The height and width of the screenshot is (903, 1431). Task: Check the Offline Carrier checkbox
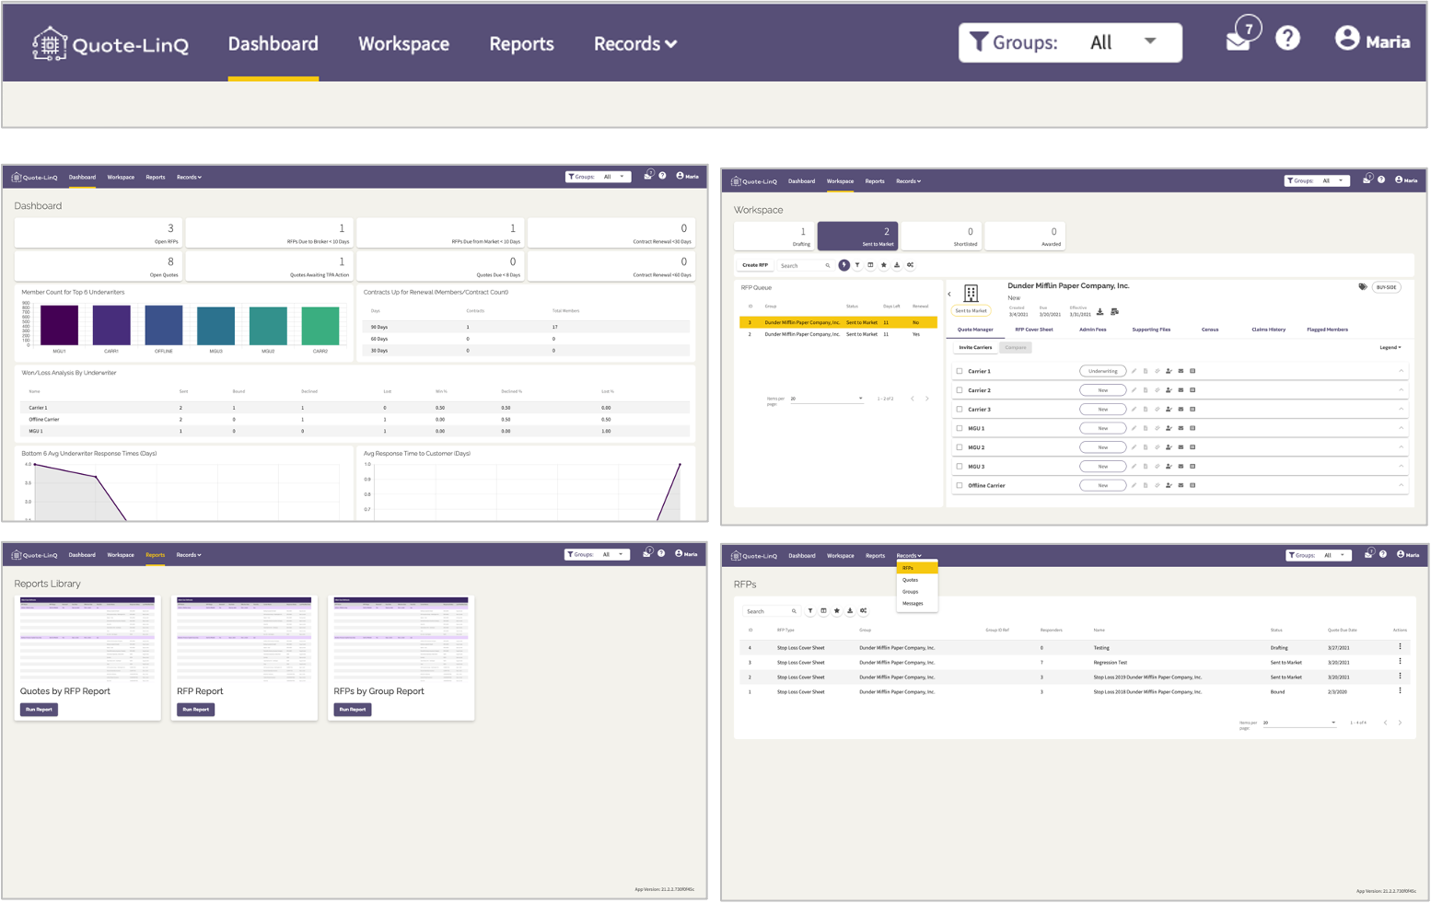960,485
